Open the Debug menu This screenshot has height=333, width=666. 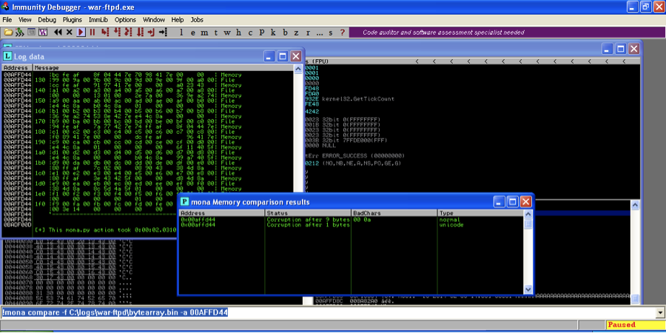(47, 19)
